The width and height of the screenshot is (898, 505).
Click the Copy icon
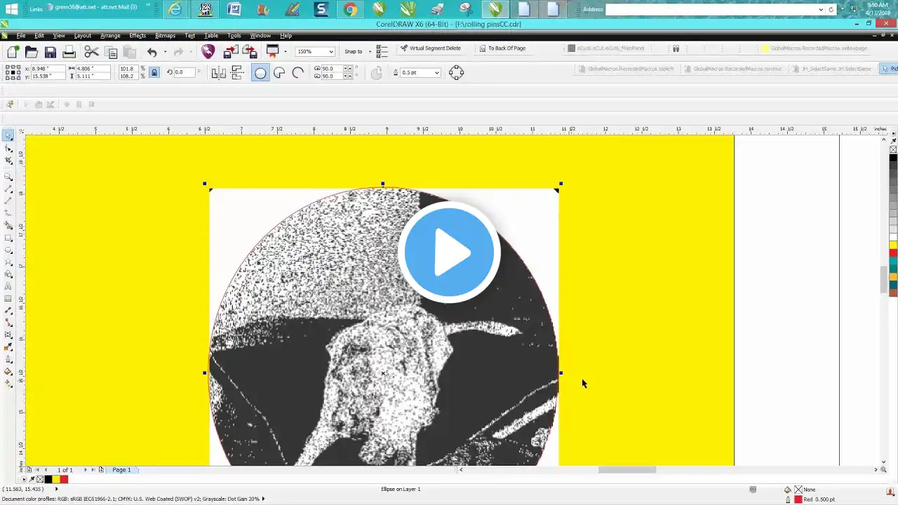111,52
